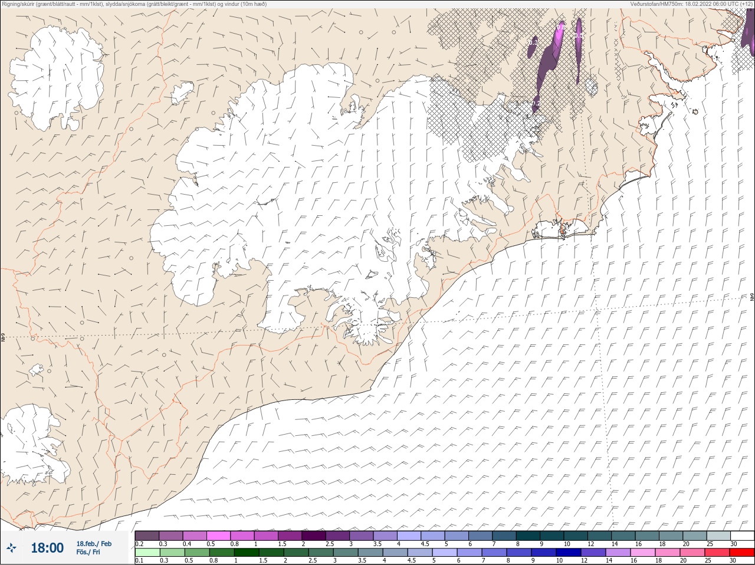755x565 pixels.
Task: Pick the dark purple 2 snow legend swatch
Action: 314,536
